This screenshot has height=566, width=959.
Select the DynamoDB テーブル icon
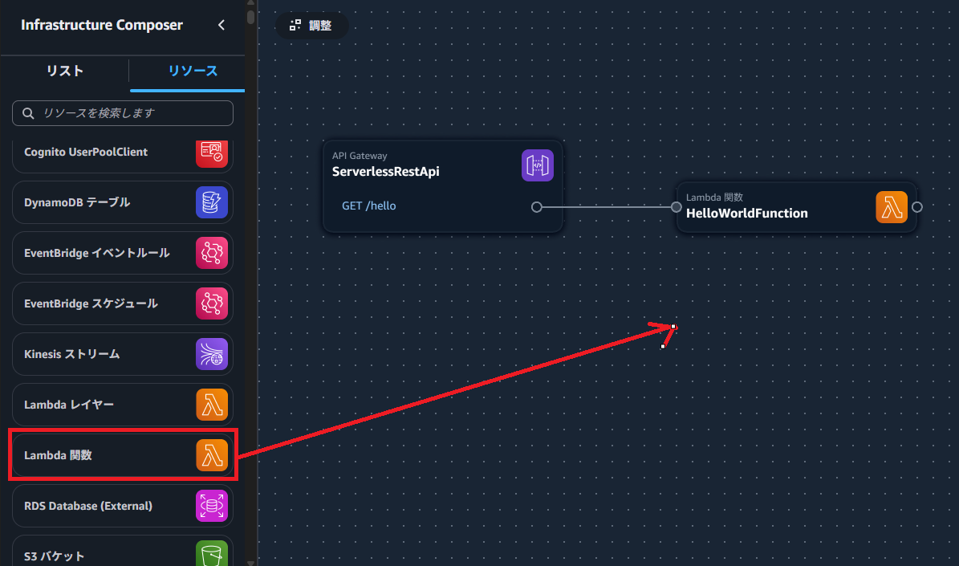[x=212, y=202]
